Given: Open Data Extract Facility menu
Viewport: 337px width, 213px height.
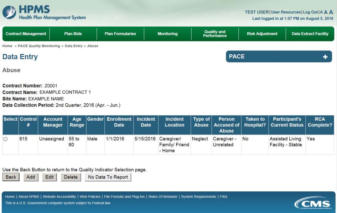Looking at the screenshot, I should [310, 34].
